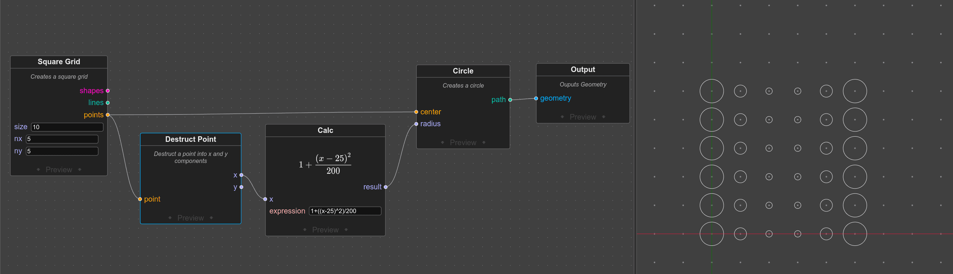
Task: Expand the Calc node Preview section
Action: pos(325,230)
